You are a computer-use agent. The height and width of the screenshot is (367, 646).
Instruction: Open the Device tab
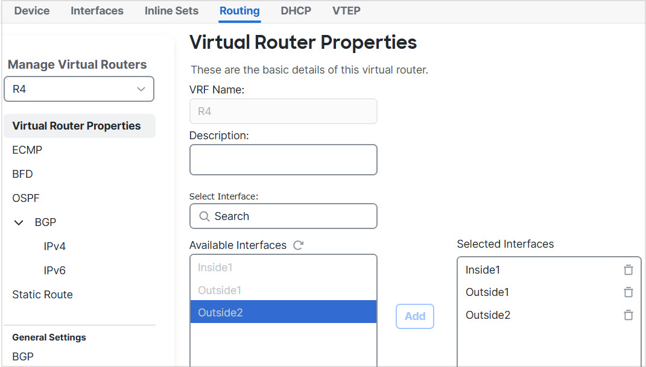(31, 11)
